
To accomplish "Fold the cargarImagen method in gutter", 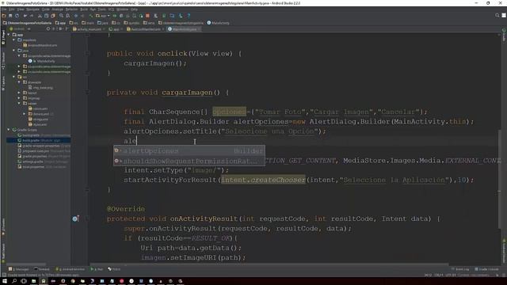I will (x=87, y=93).
